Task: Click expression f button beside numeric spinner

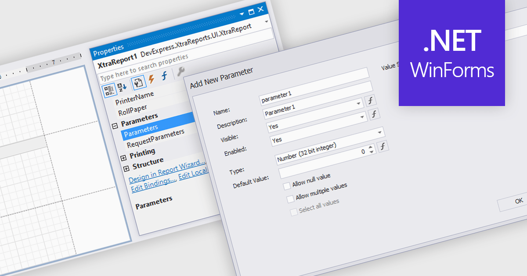Action: [383, 146]
